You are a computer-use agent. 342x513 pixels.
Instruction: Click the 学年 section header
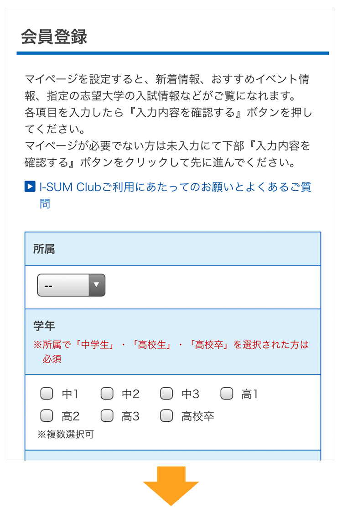[x=173, y=342]
